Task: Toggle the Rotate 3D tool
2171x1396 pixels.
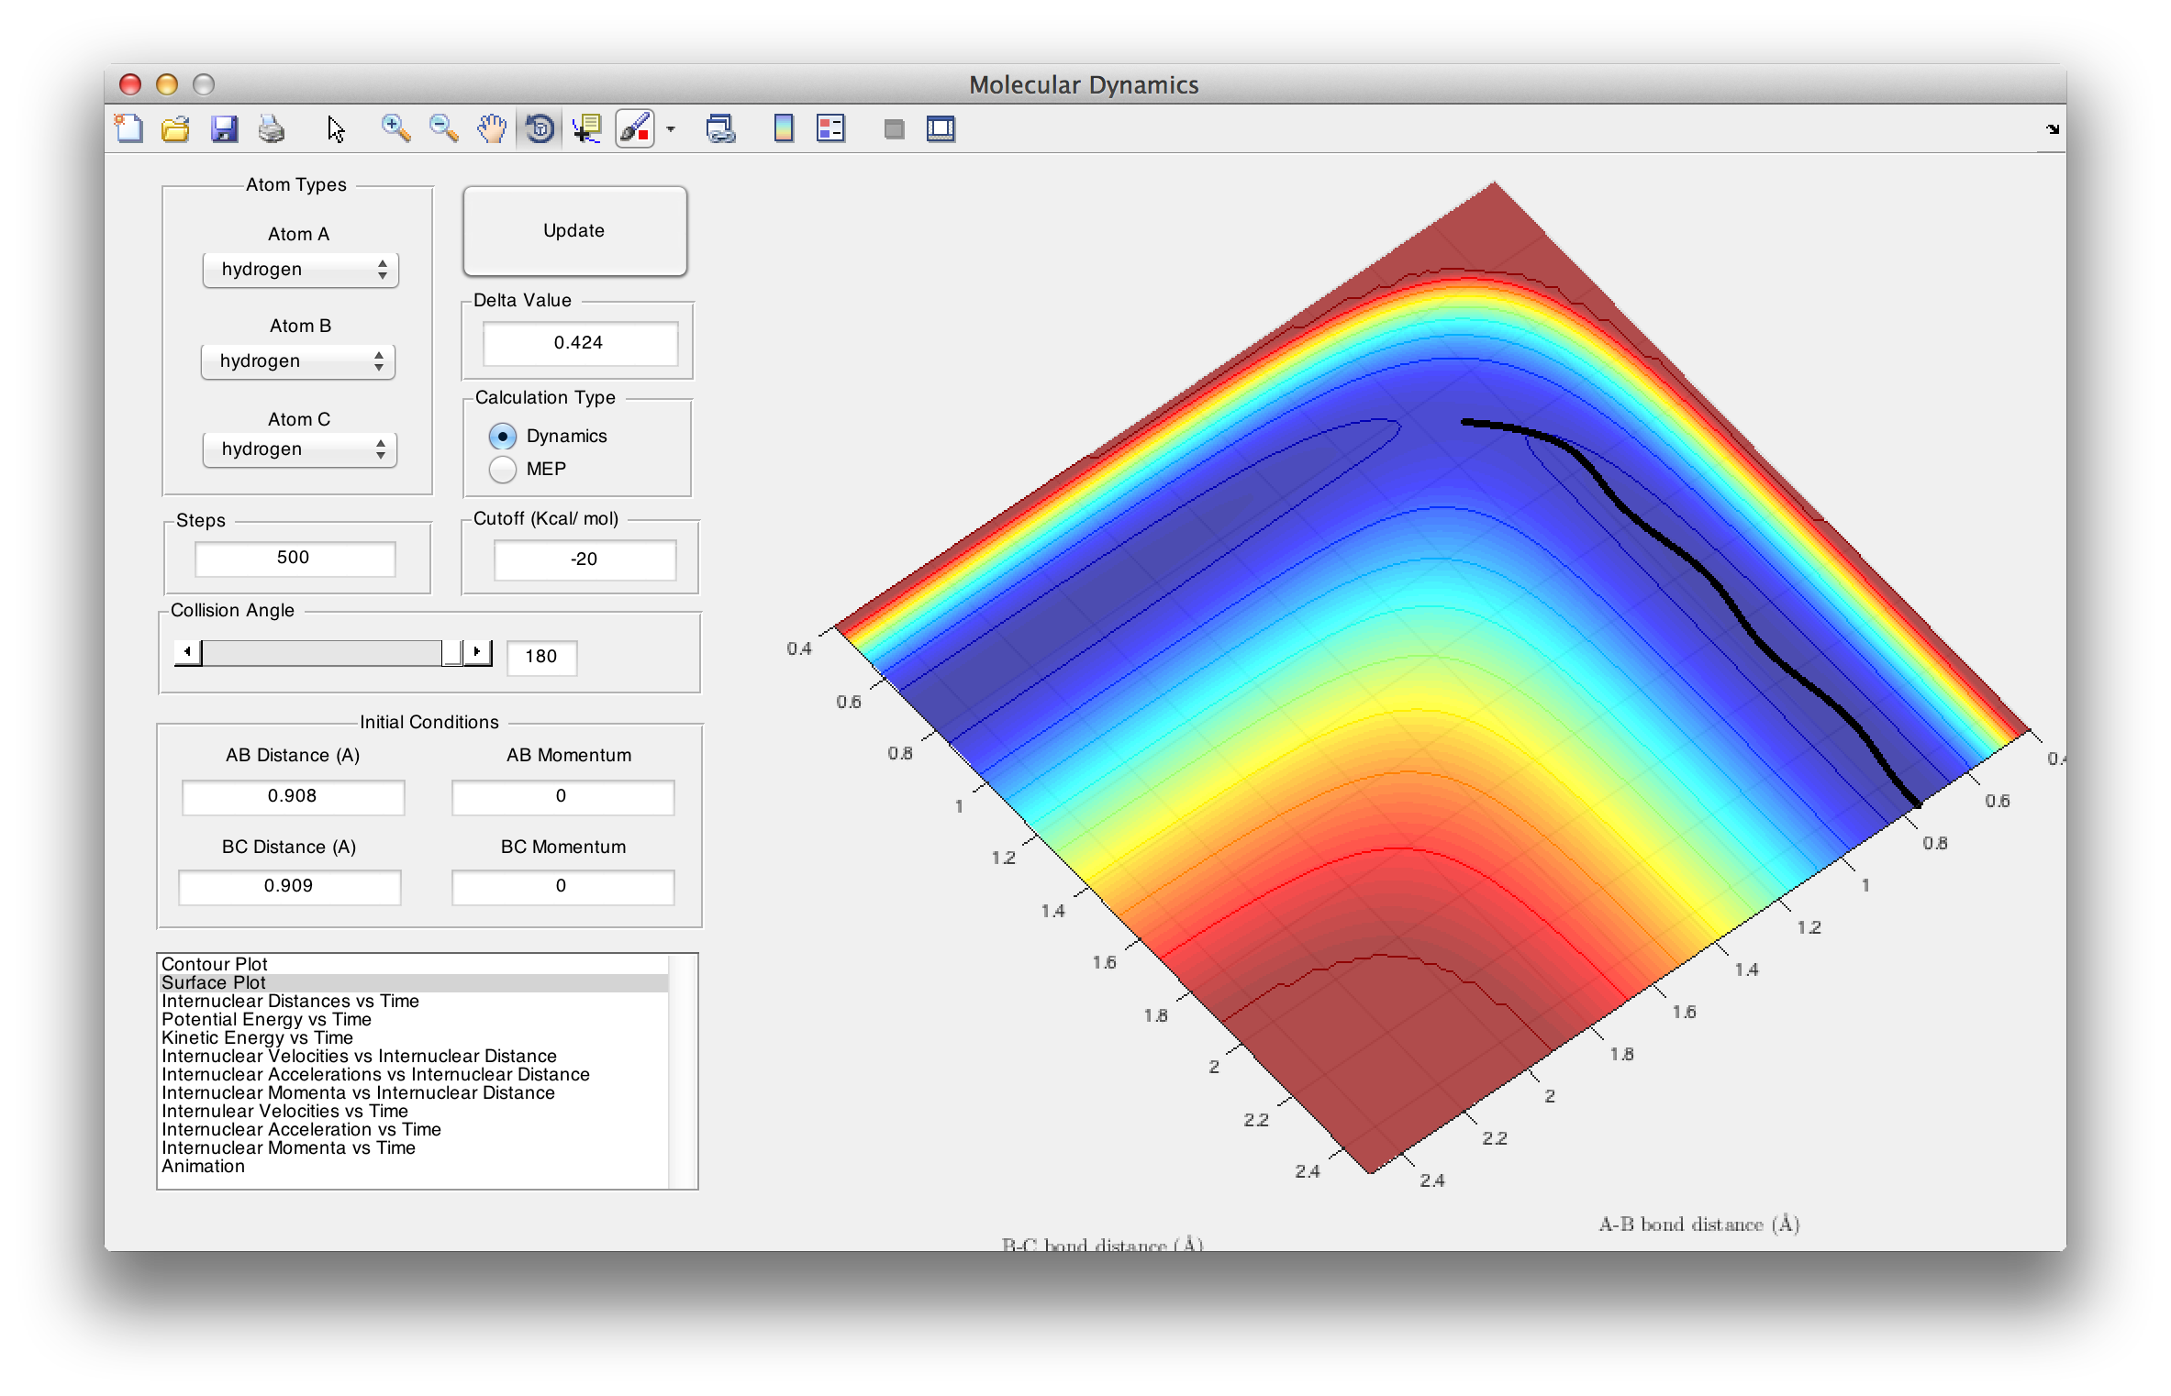Action: 540,129
